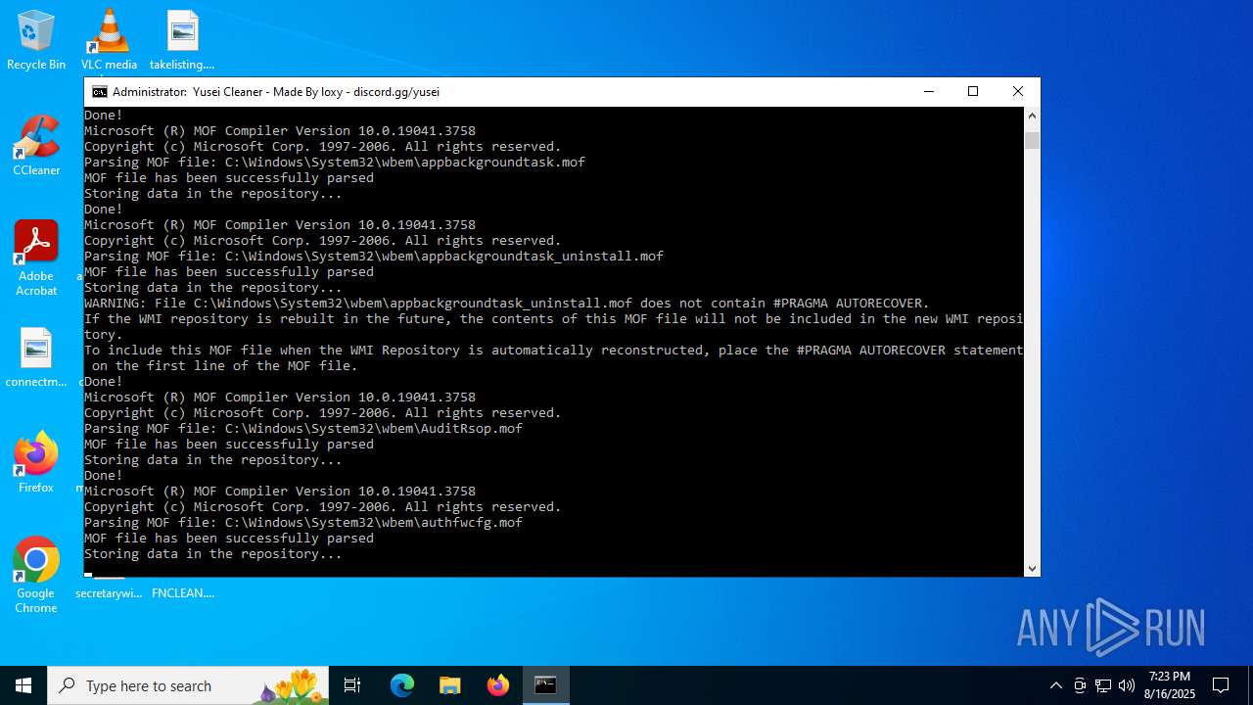Click the line parsing AuditRsop.mof
The width and height of the screenshot is (1253, 705).
coord(303,429)
